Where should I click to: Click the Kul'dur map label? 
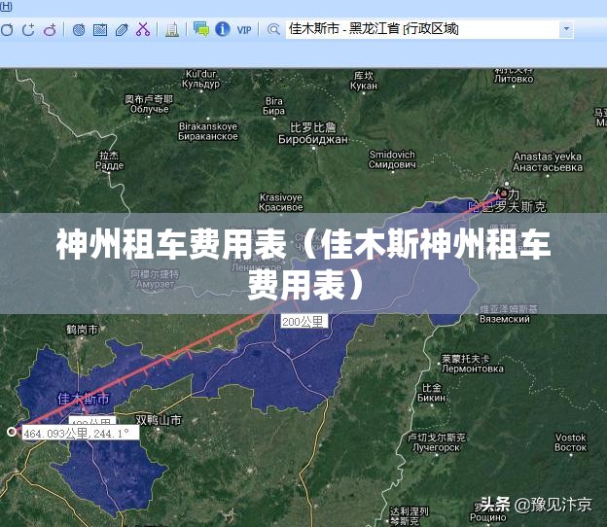point(201,74)
